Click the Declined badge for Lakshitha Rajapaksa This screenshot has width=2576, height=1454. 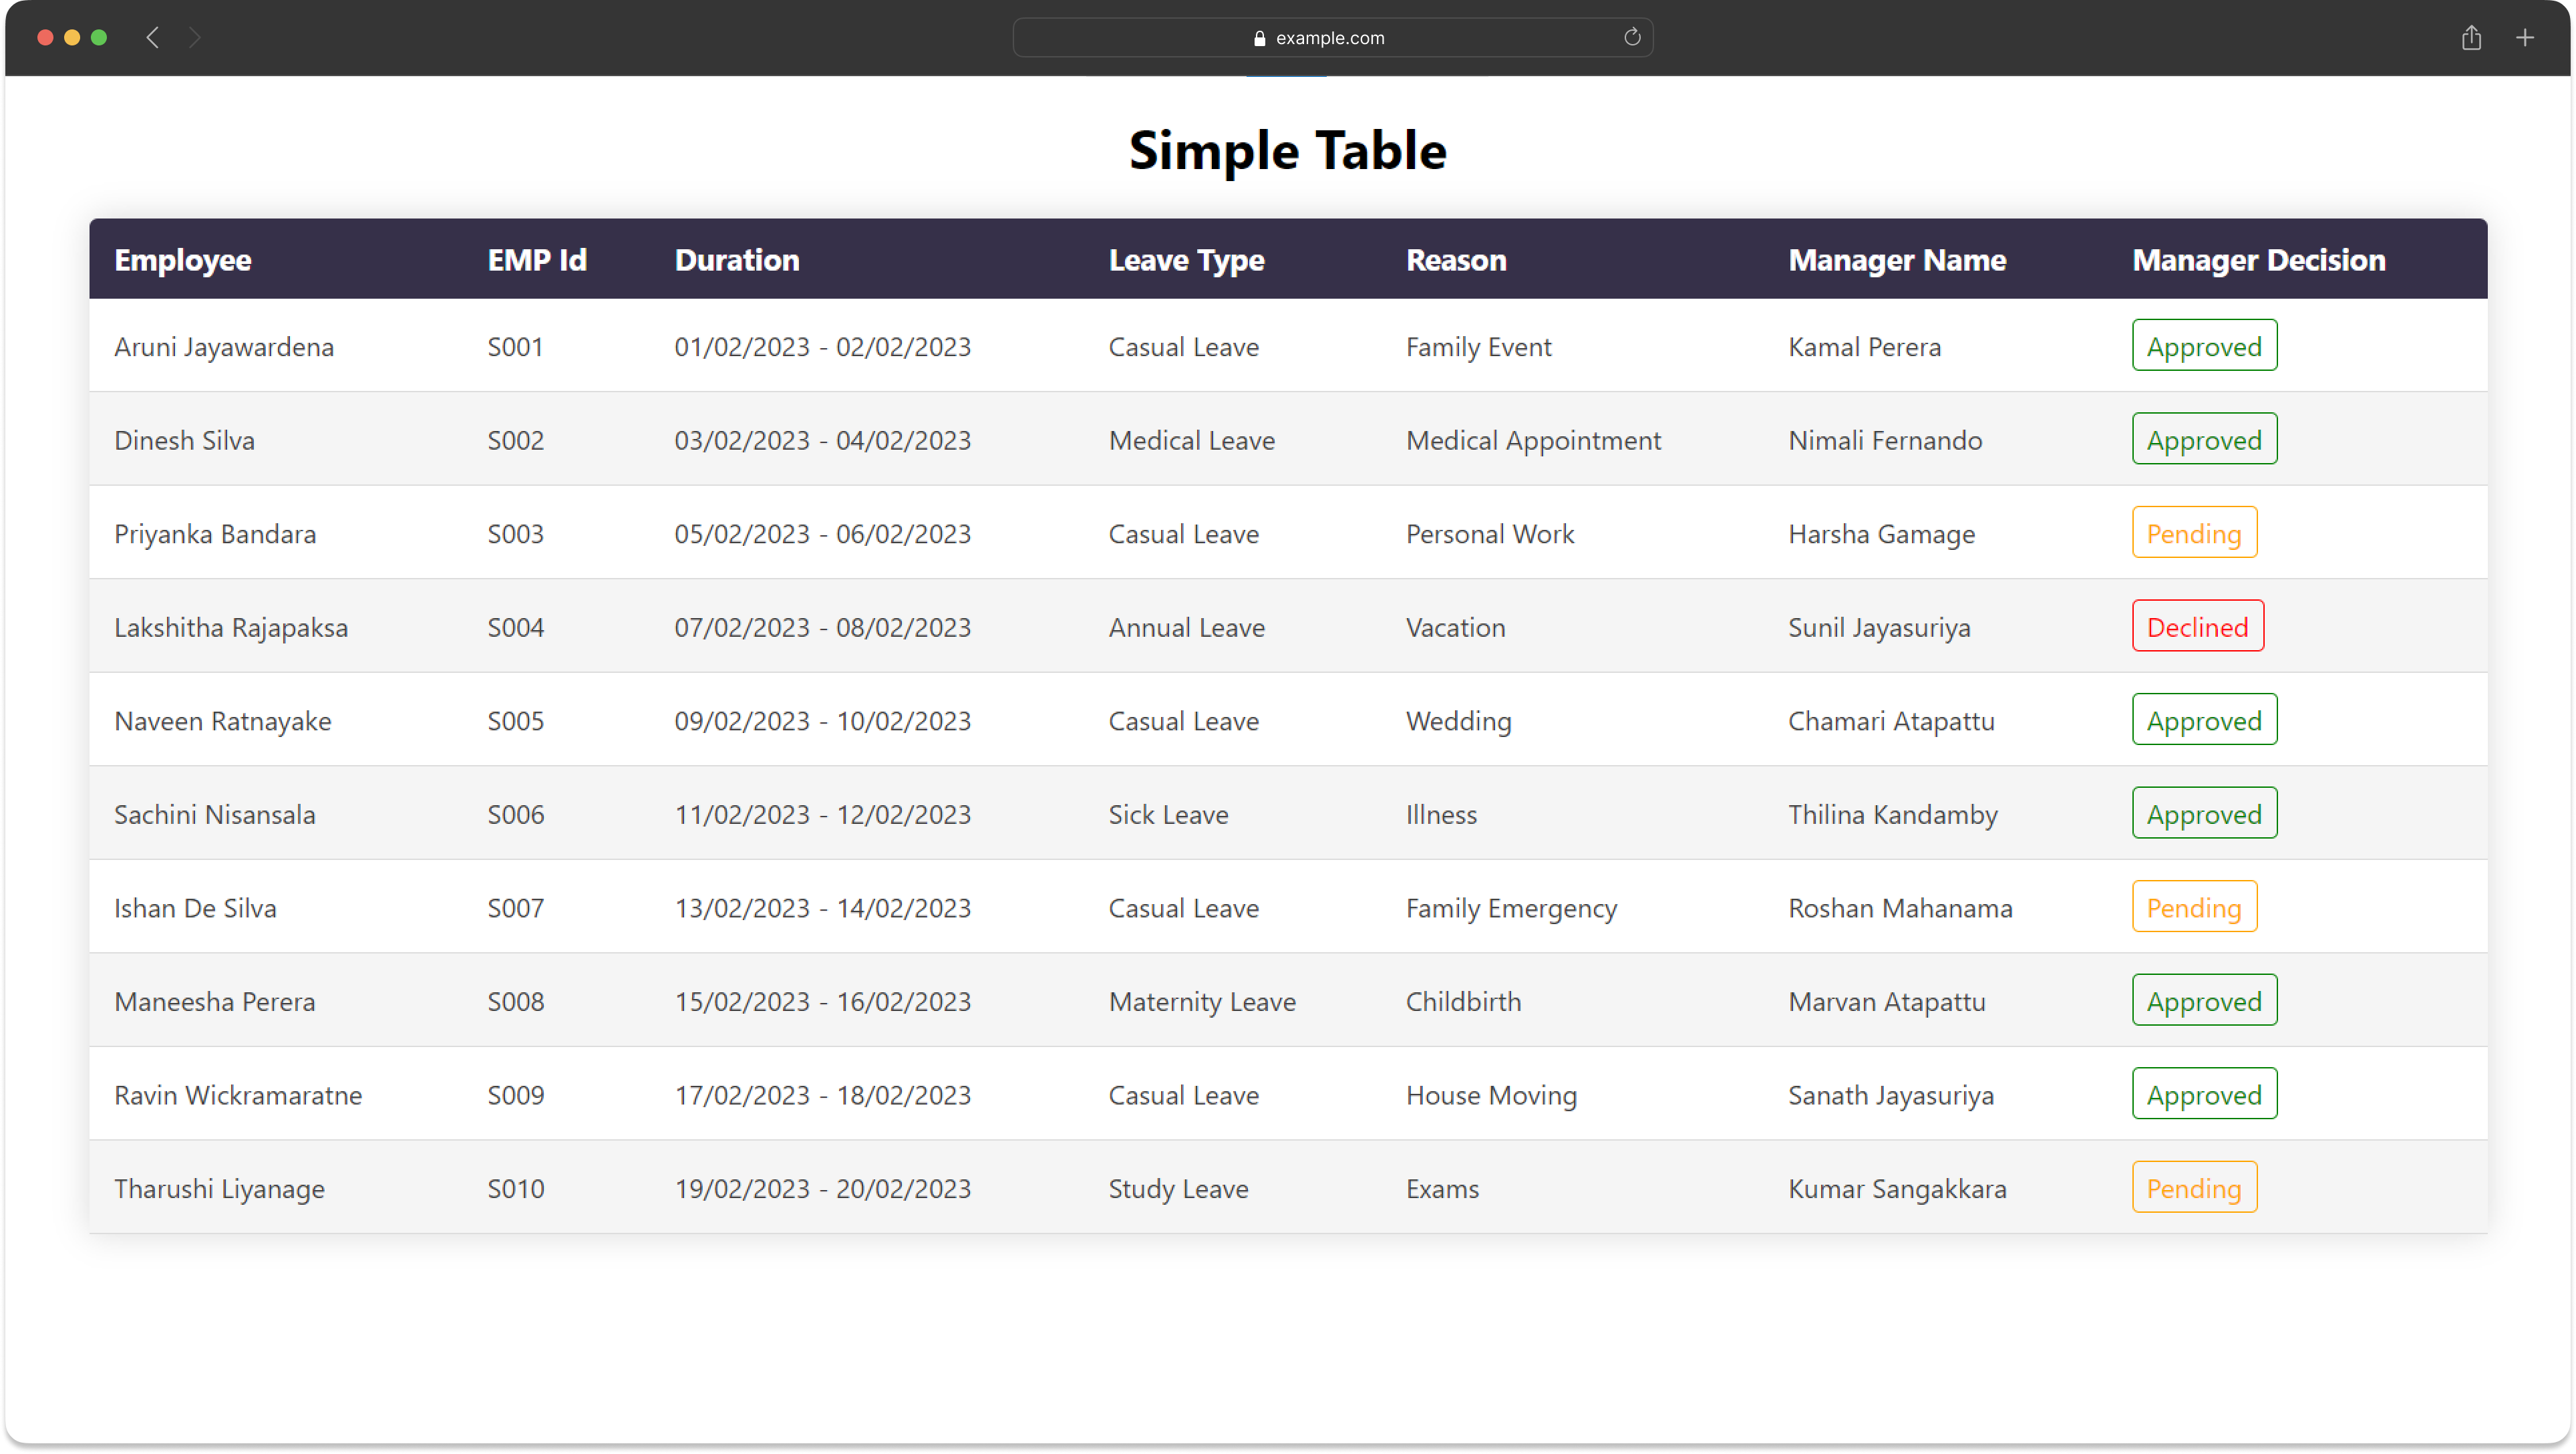(x=2197, y=627)
